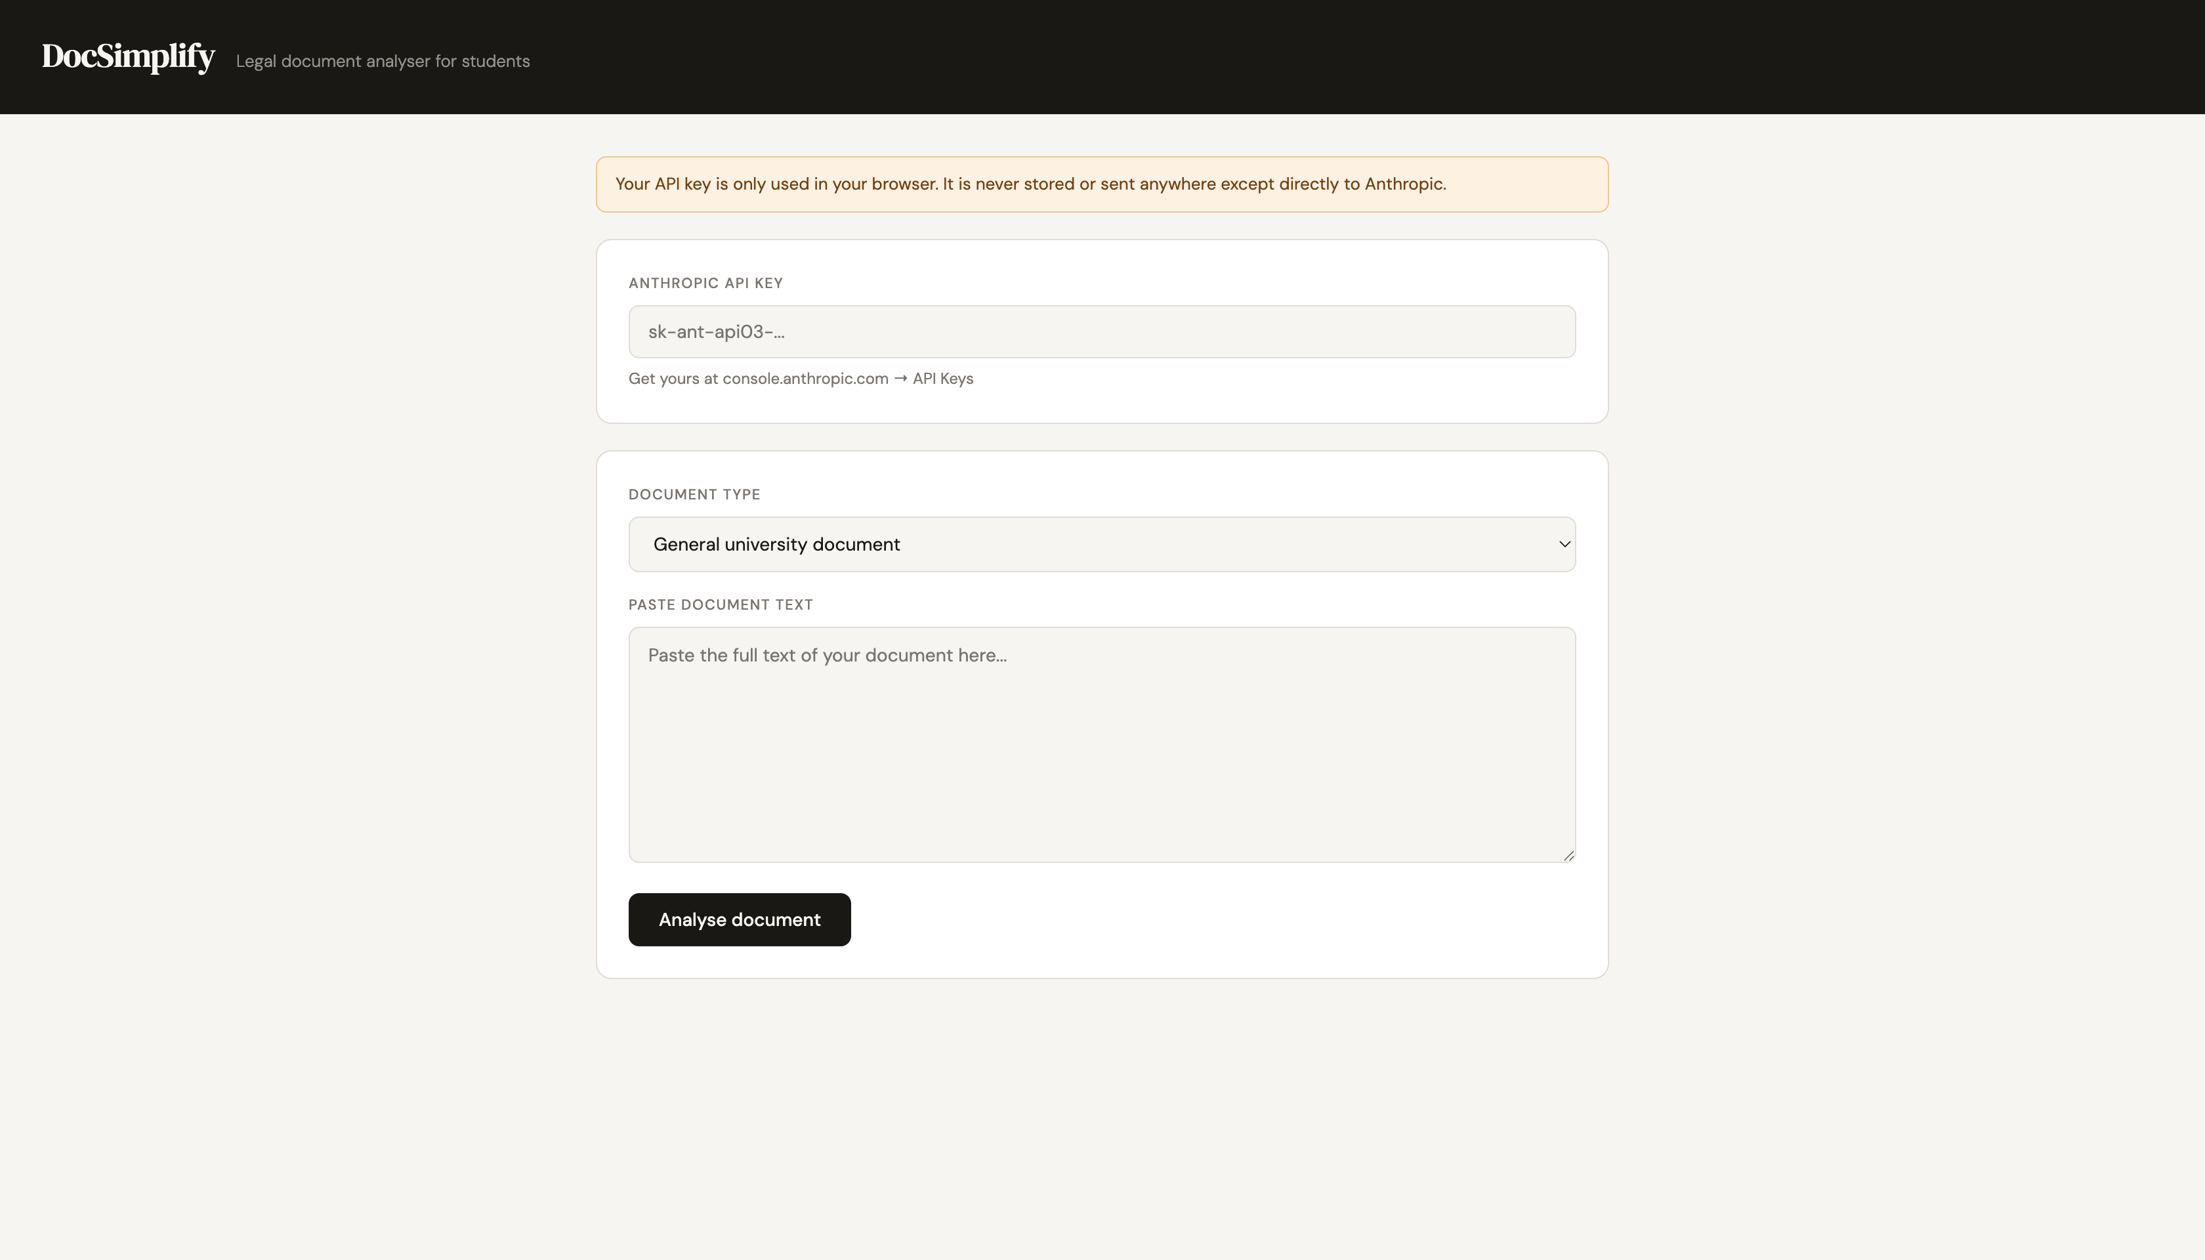This screenshot has height=1260, width=2205.
Task: Open the Document Type dropdown
Action: pyautogui.click(x=1102, y=543)
